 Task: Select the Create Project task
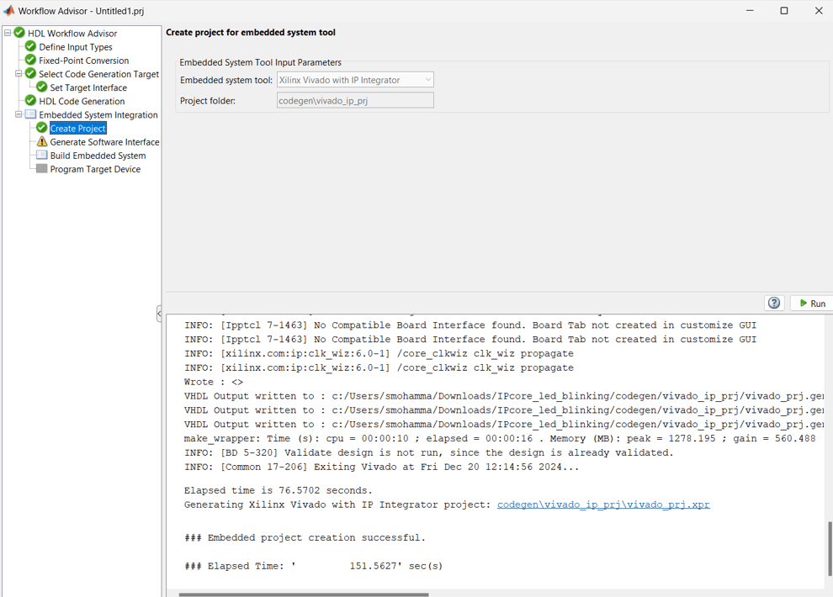77,129
